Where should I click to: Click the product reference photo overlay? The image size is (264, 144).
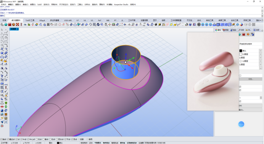pos(213,71)
